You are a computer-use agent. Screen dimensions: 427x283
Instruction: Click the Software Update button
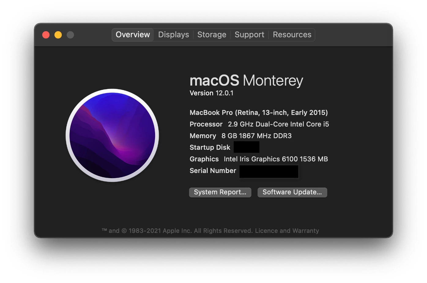292,192
